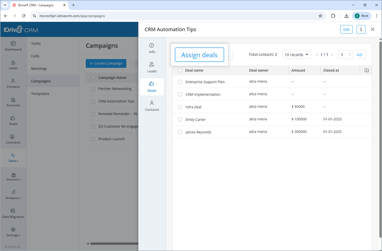Select all deals using the header checkbox
382x251 pixels.
(180, 70)
